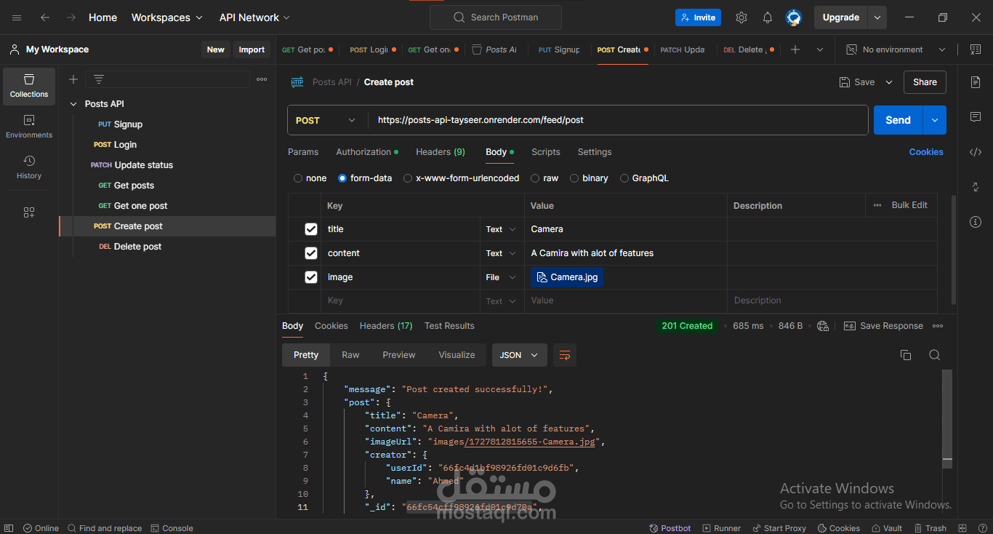The height and width of the screenshot is (534, 993).
Task: Open the documentation icon in right sidebar
Action: click(976, 82)
